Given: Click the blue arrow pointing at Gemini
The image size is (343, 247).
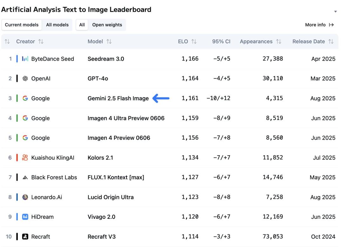Looking at the screenshot, I should tap(161, 98).
